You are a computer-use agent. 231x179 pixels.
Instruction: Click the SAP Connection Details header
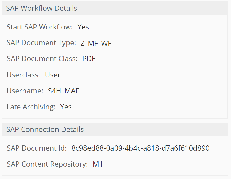coord(45,129)
